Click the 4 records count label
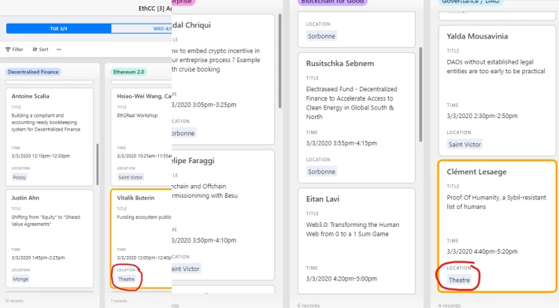This screenshot has width=559, height=308. click(x=450, y=306)
